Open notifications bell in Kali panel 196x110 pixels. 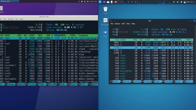point(181,2)
